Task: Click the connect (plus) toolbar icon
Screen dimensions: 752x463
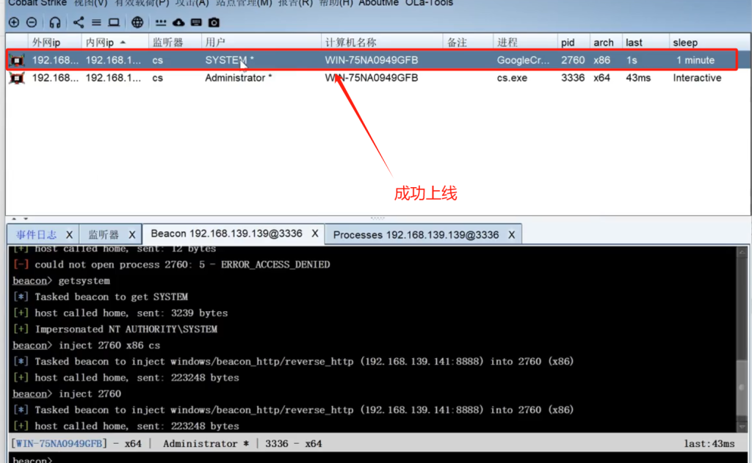Action: click(14, 22)
